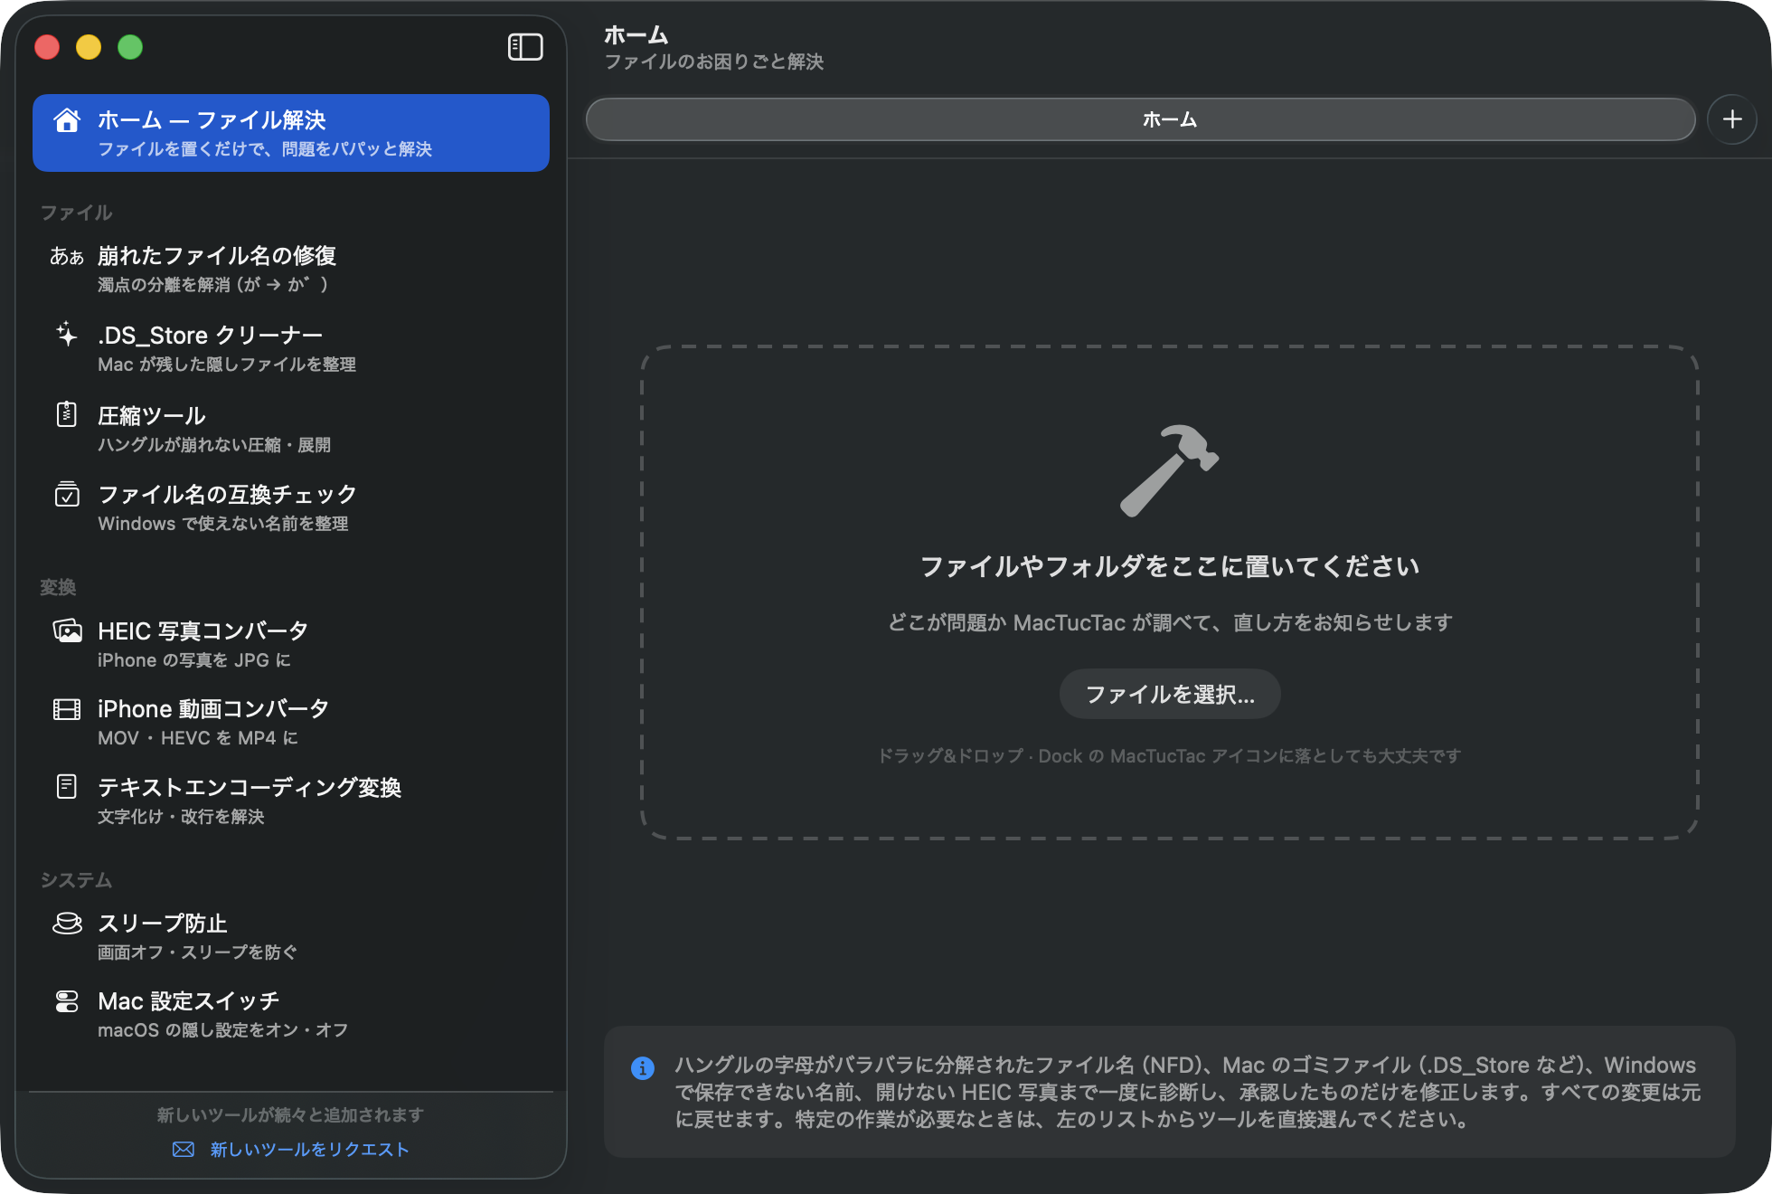Click the checkmark icon for ファイル名の互換チェック
This screenshot has height=1194, width=1772.
(x=67, y=494)
